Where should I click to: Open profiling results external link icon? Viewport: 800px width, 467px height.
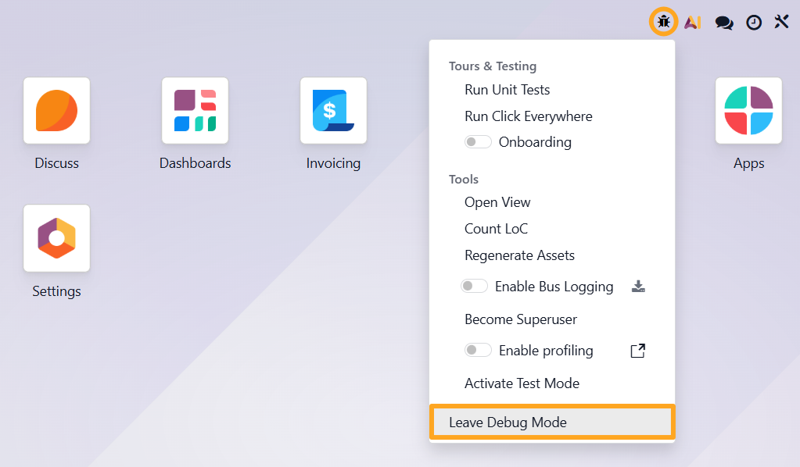pos(638,351)
